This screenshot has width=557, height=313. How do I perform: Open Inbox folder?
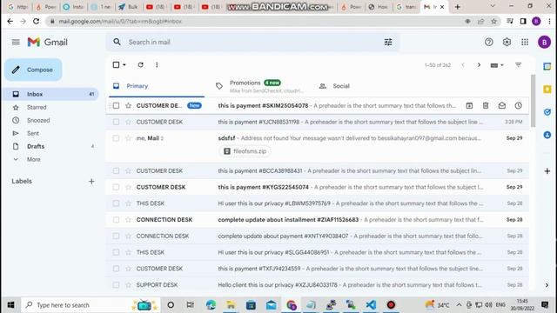click(51, 94)
